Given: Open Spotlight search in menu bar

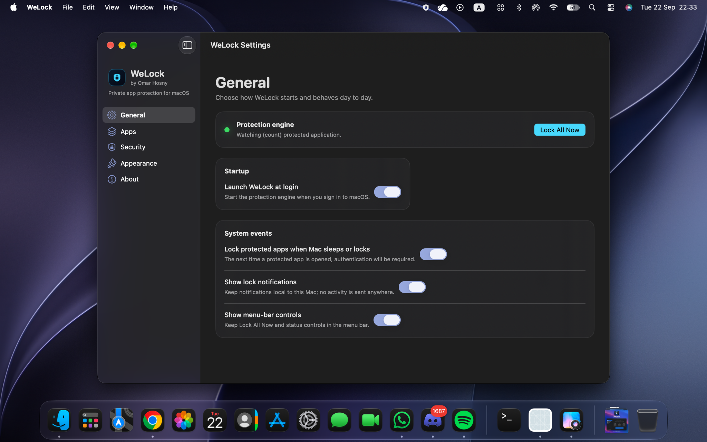Looking at the screenshot, I should pyautogui.click(x=592, y=7).
